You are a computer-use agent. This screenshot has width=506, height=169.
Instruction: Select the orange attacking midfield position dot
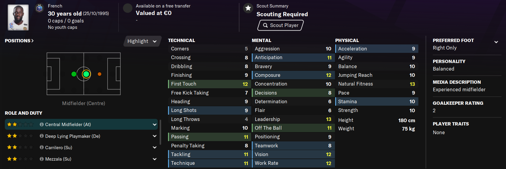[99, 74]
